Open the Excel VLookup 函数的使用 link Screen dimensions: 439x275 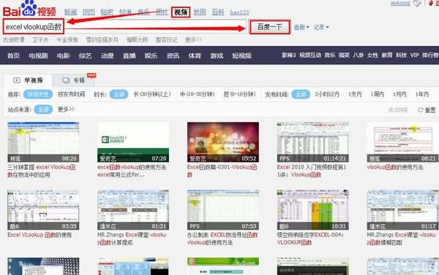[40, 235]
